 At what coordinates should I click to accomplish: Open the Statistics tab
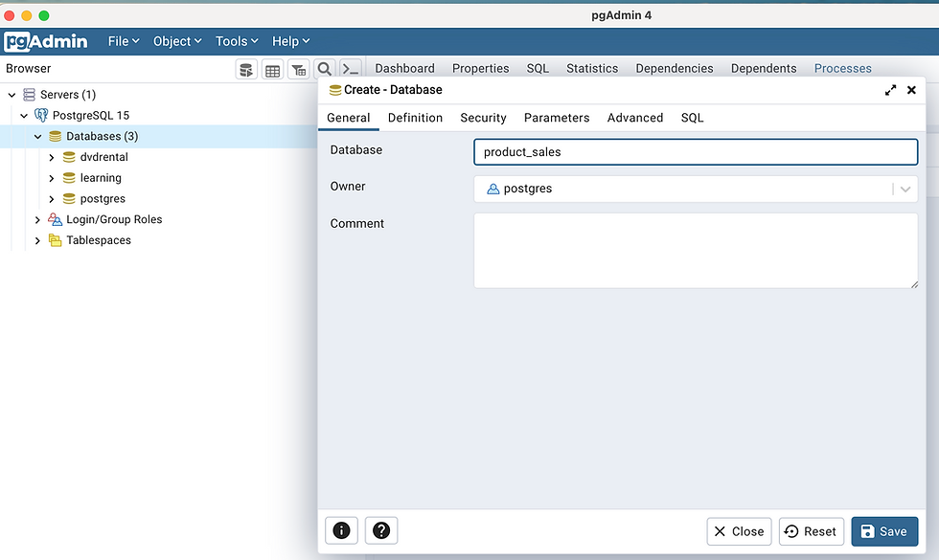click(592, 69)
